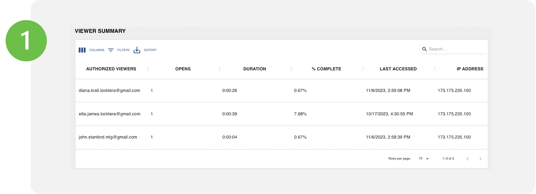This screenshot has width=536, height=194.
Task: Select the john.stanford.mlg@gmail.com row
Action: click(108, 137)
